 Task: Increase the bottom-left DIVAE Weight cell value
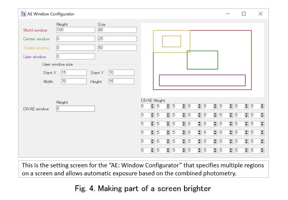152,149
